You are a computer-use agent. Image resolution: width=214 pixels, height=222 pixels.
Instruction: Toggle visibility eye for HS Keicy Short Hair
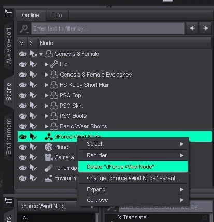tap(23, 85)
